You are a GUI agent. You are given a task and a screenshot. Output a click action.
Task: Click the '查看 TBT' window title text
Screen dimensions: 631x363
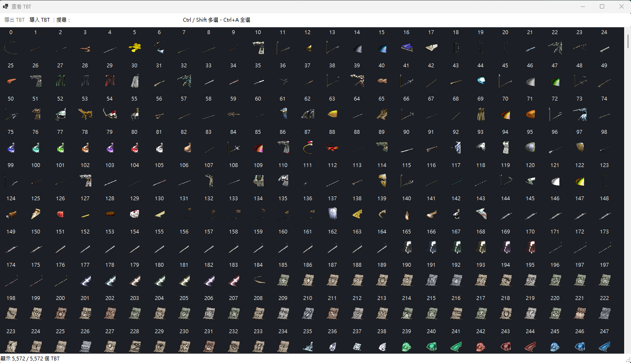pyautogui.click(x=21, y=7)
